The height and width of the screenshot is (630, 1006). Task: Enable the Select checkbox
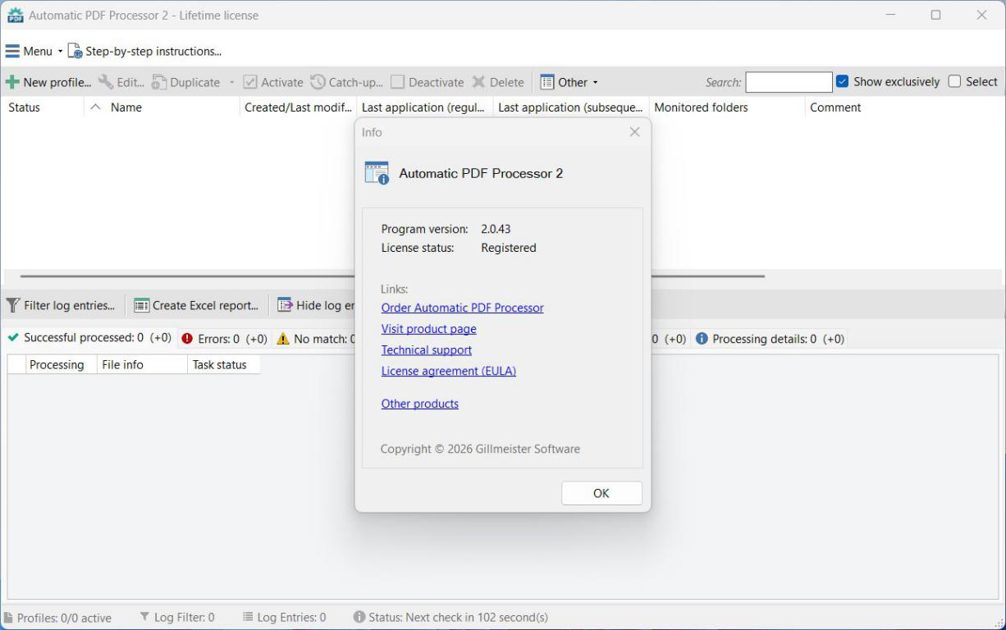954,81
